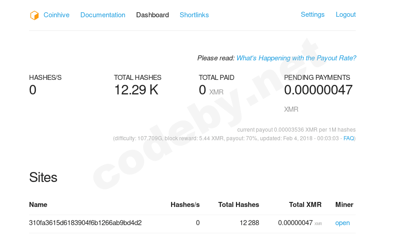
Task: Open account Settings
Action: point(313,15)
